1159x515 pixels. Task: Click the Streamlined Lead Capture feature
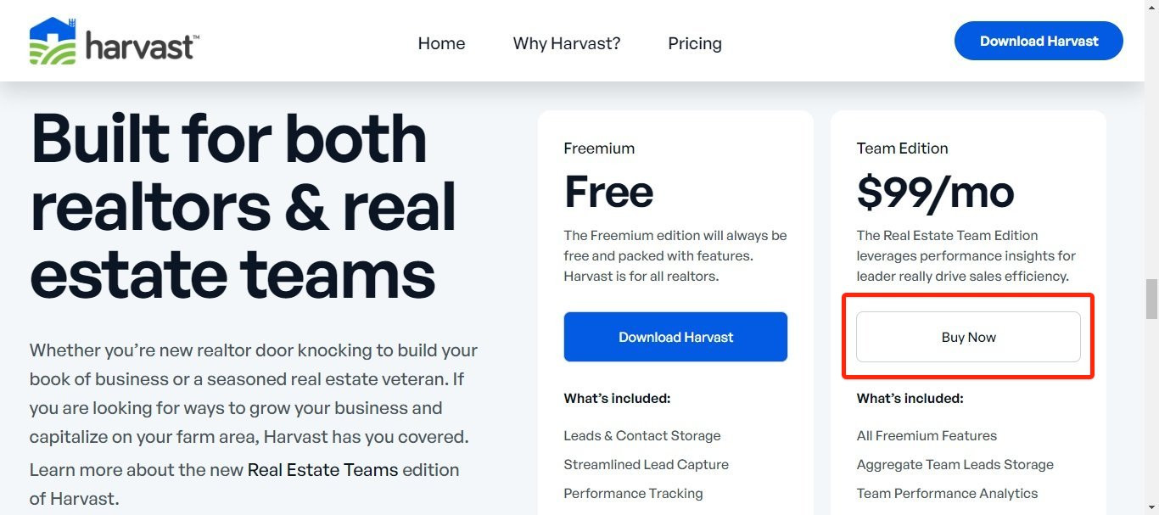tap(646, 465)
